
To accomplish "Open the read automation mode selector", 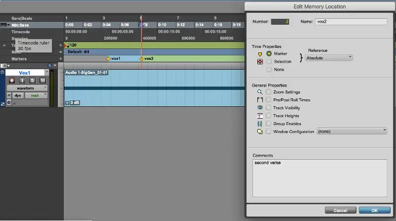I will point(37,95).
